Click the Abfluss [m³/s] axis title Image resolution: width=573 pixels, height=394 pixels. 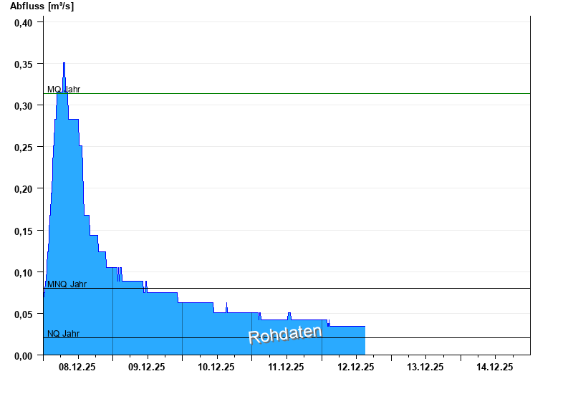point(42,6)
